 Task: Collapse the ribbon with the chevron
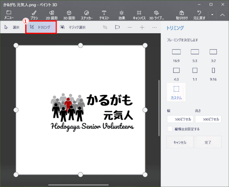click(x=222, y=15)
